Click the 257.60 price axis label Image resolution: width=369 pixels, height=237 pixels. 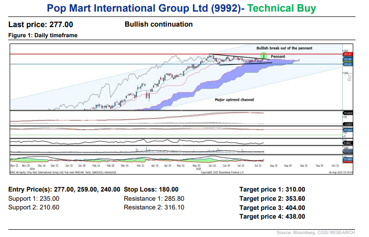pyautogui.click(x=348, y=59)
